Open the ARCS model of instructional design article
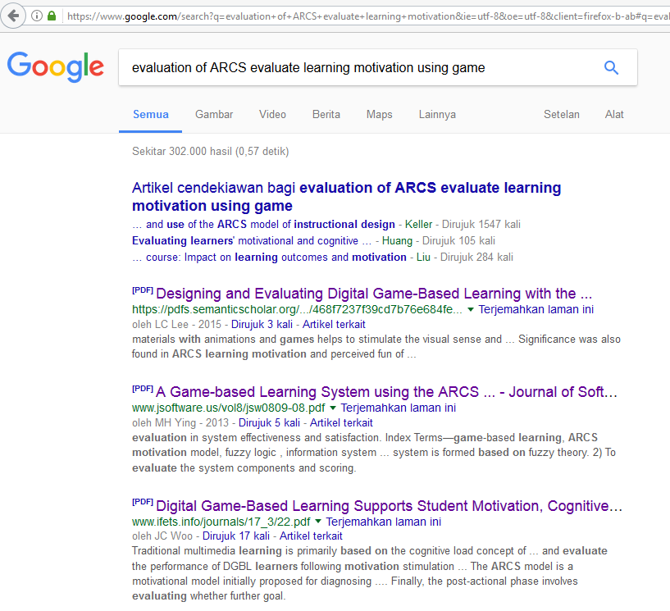The image size is (670, 611). tap(263, 225)
